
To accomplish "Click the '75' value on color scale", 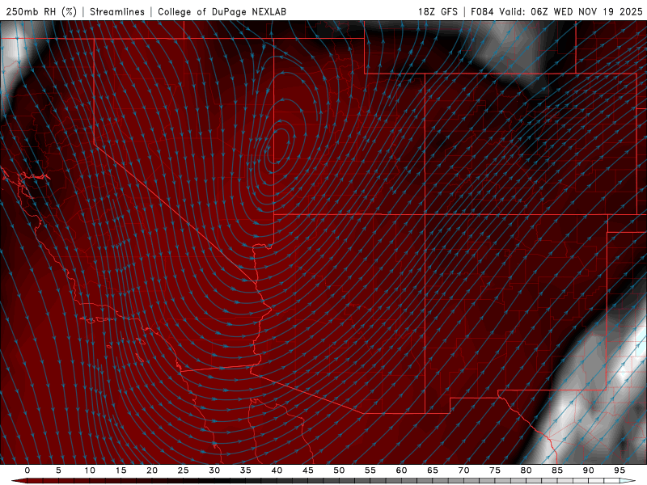I will tap(495, 470).
